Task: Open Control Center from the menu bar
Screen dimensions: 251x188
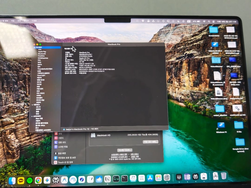Action: click(213, 21)
